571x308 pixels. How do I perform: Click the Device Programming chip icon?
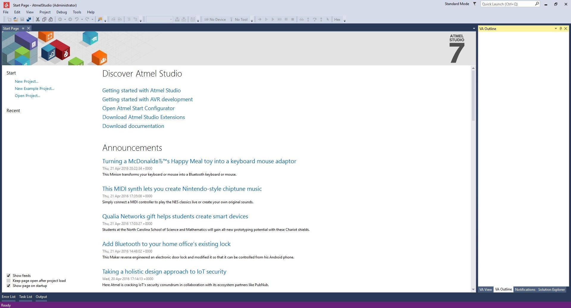tap(206, 19)
